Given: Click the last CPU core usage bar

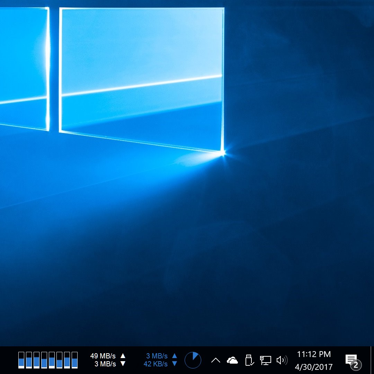Looking at the screenshot, I should click(74, 360).
